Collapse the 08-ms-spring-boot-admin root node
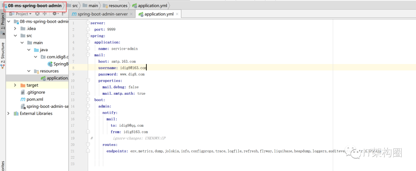Image resolution: width=416 pixels, height=171 pixels. (x=9, y=22)
